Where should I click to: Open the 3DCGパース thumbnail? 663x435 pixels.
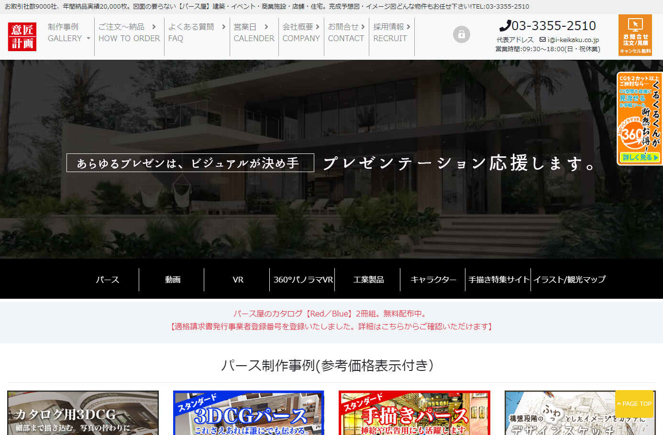[x=249, y=413]
